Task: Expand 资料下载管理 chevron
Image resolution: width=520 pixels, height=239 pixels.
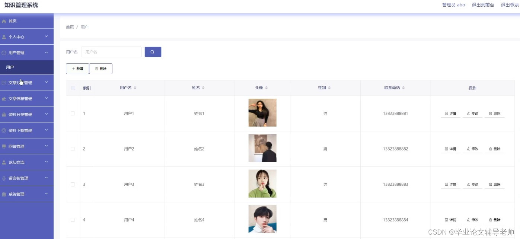Action: (x=47, y=130)
